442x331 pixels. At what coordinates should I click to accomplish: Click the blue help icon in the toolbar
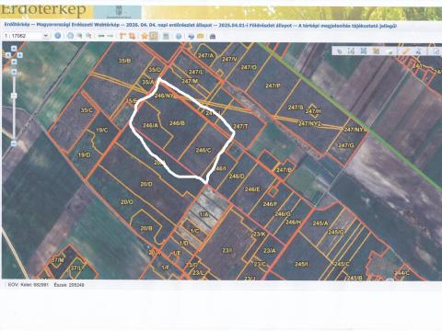179,36
